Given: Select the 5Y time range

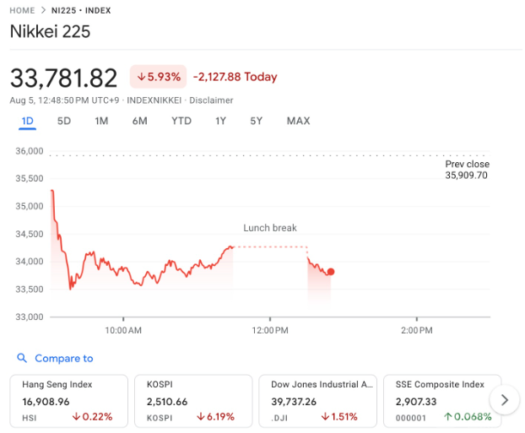Looking at the screenshot, I should tap(256, 121).
